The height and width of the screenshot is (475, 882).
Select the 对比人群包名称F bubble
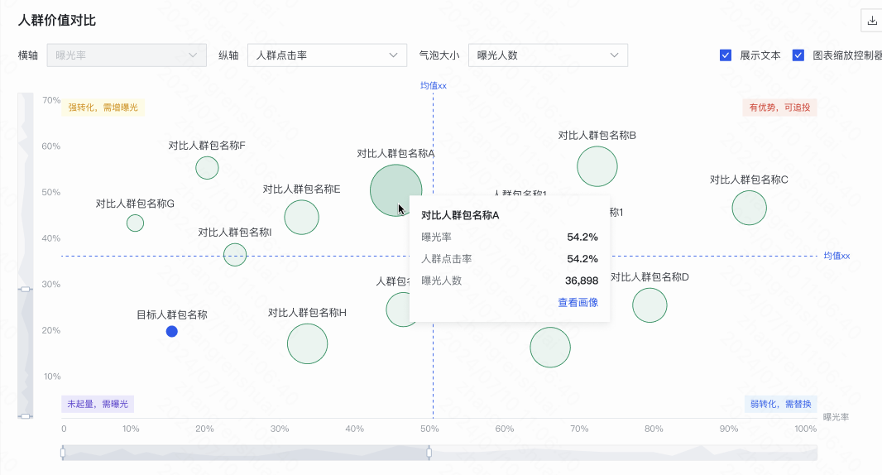tap(207, 168)
